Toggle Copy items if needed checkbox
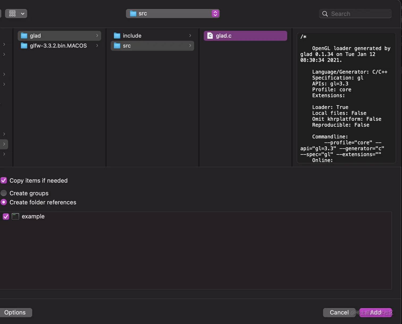Image resolution: width=402 pixels, height=324 pixels. coord(4,181)
